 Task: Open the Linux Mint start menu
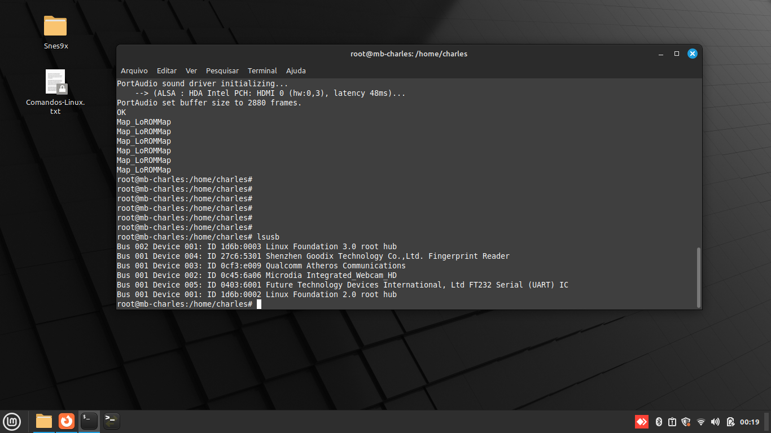pos(12,421)
